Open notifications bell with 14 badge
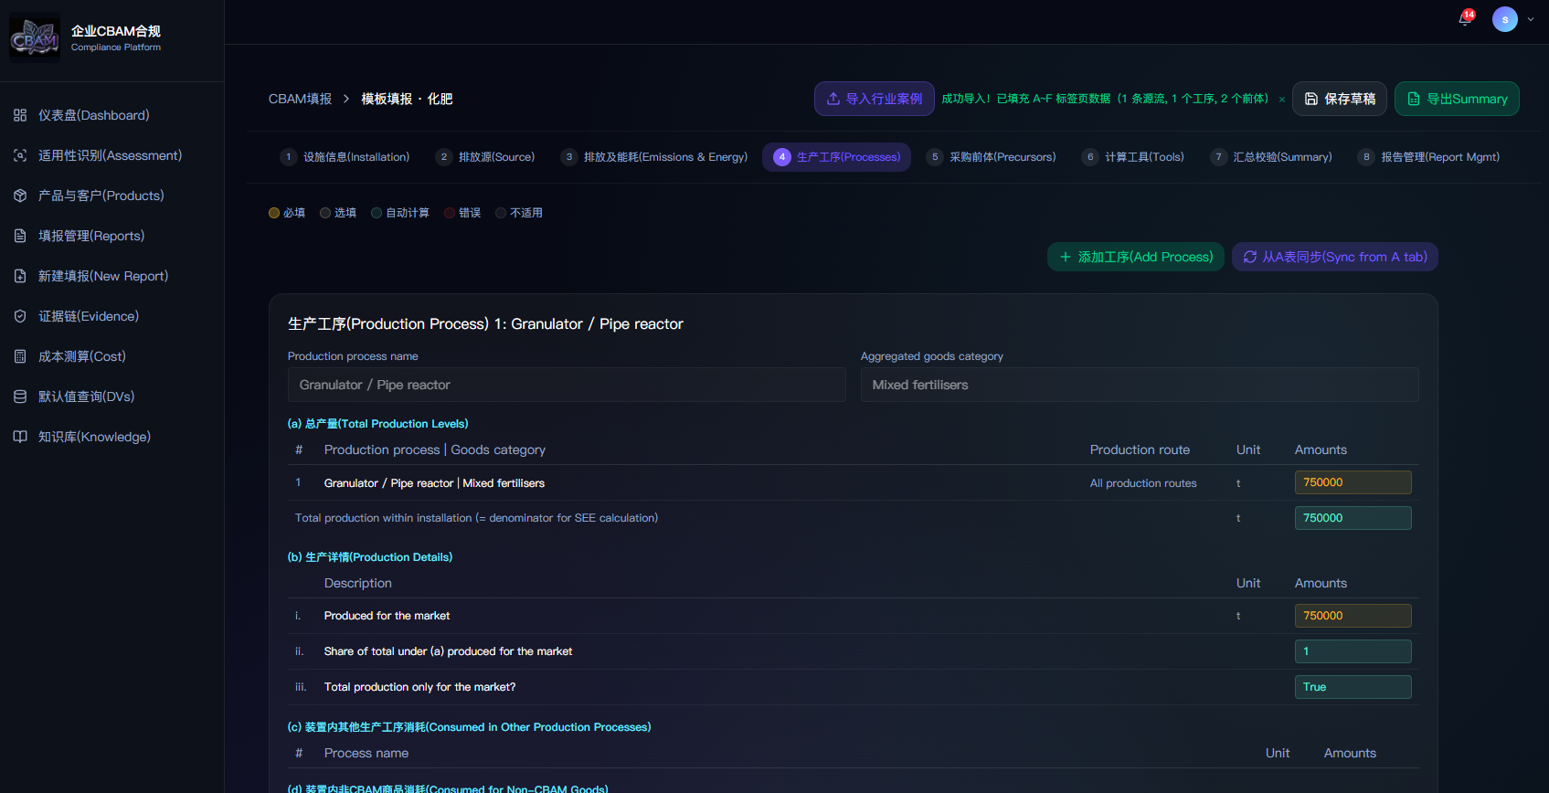 [1465, 19]
